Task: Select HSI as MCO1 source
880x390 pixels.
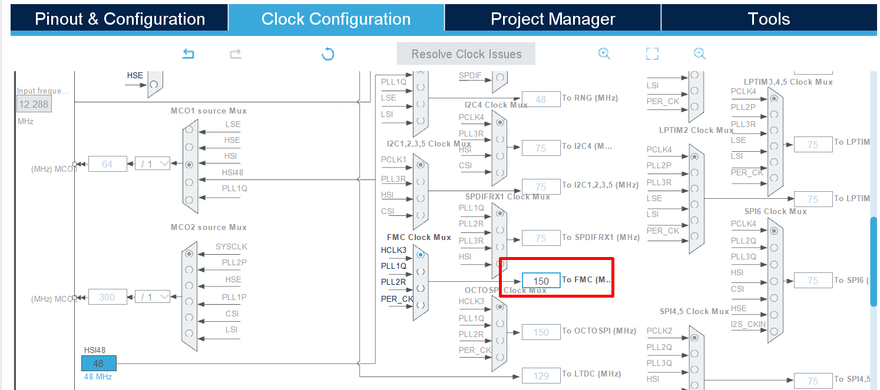Action: pos(188,165)
